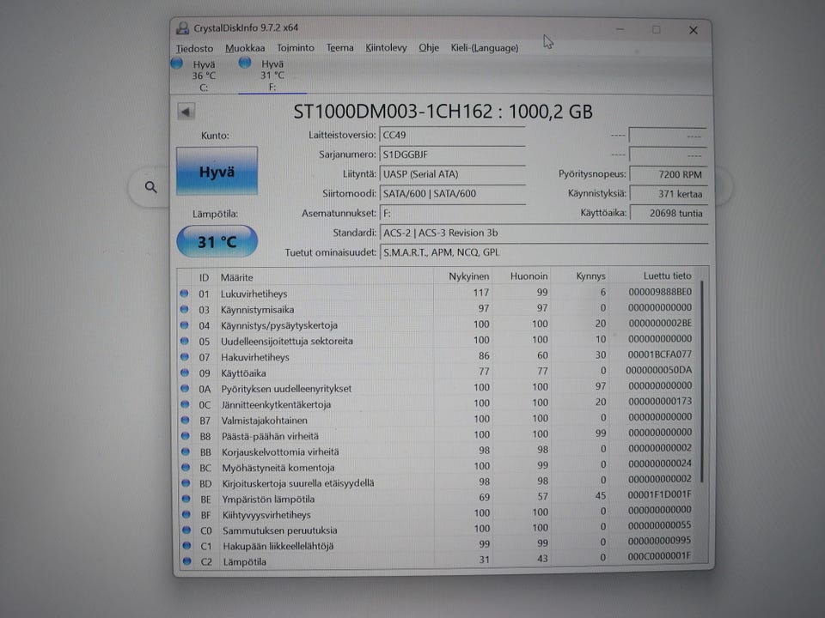
Task: Click the status dot for Käyttöaika row 09
Action: click(x=185, y=372)
